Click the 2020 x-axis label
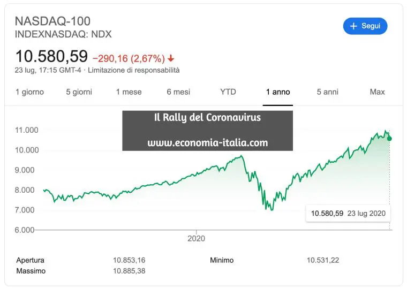This screenshot has height=288, width=407. (197, 239)
